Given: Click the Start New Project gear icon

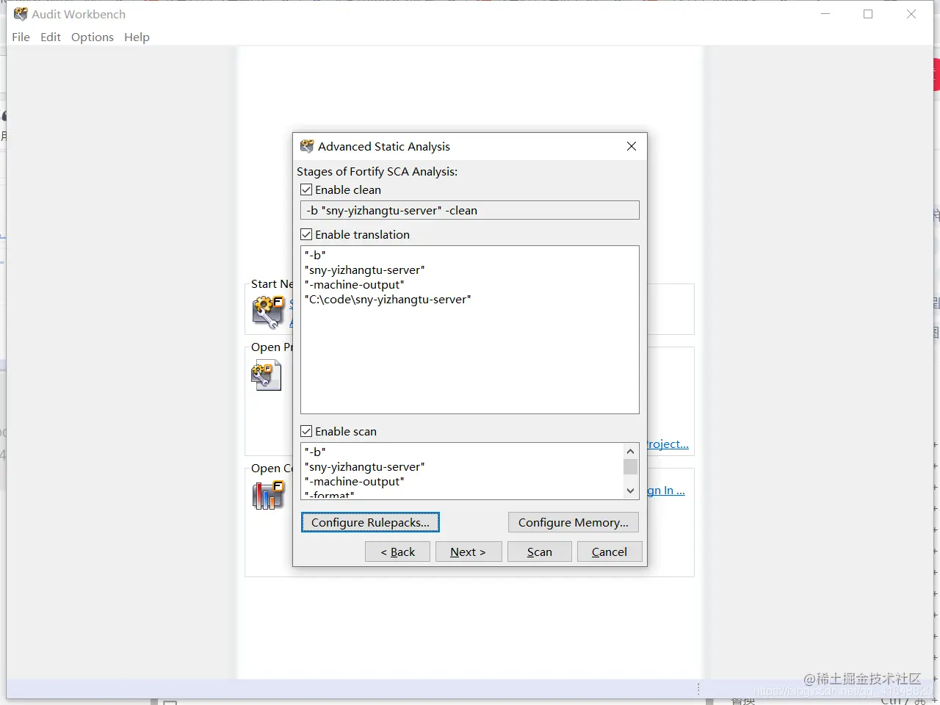Looking at the screenshot, I should point(268,312).
